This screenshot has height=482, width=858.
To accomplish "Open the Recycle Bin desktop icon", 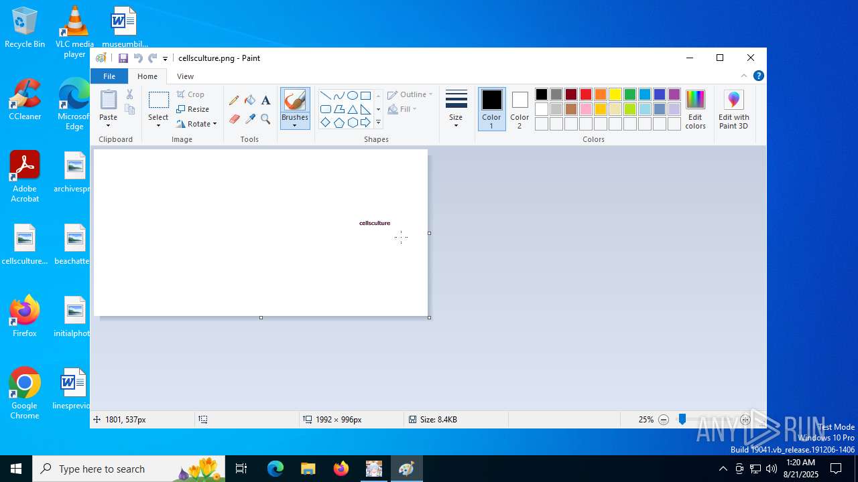I will [x=25, y=28].
